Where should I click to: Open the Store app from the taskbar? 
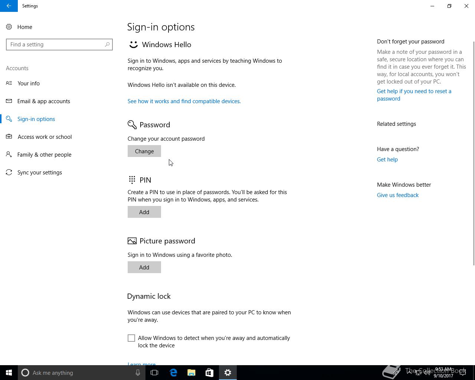[209, 373]
